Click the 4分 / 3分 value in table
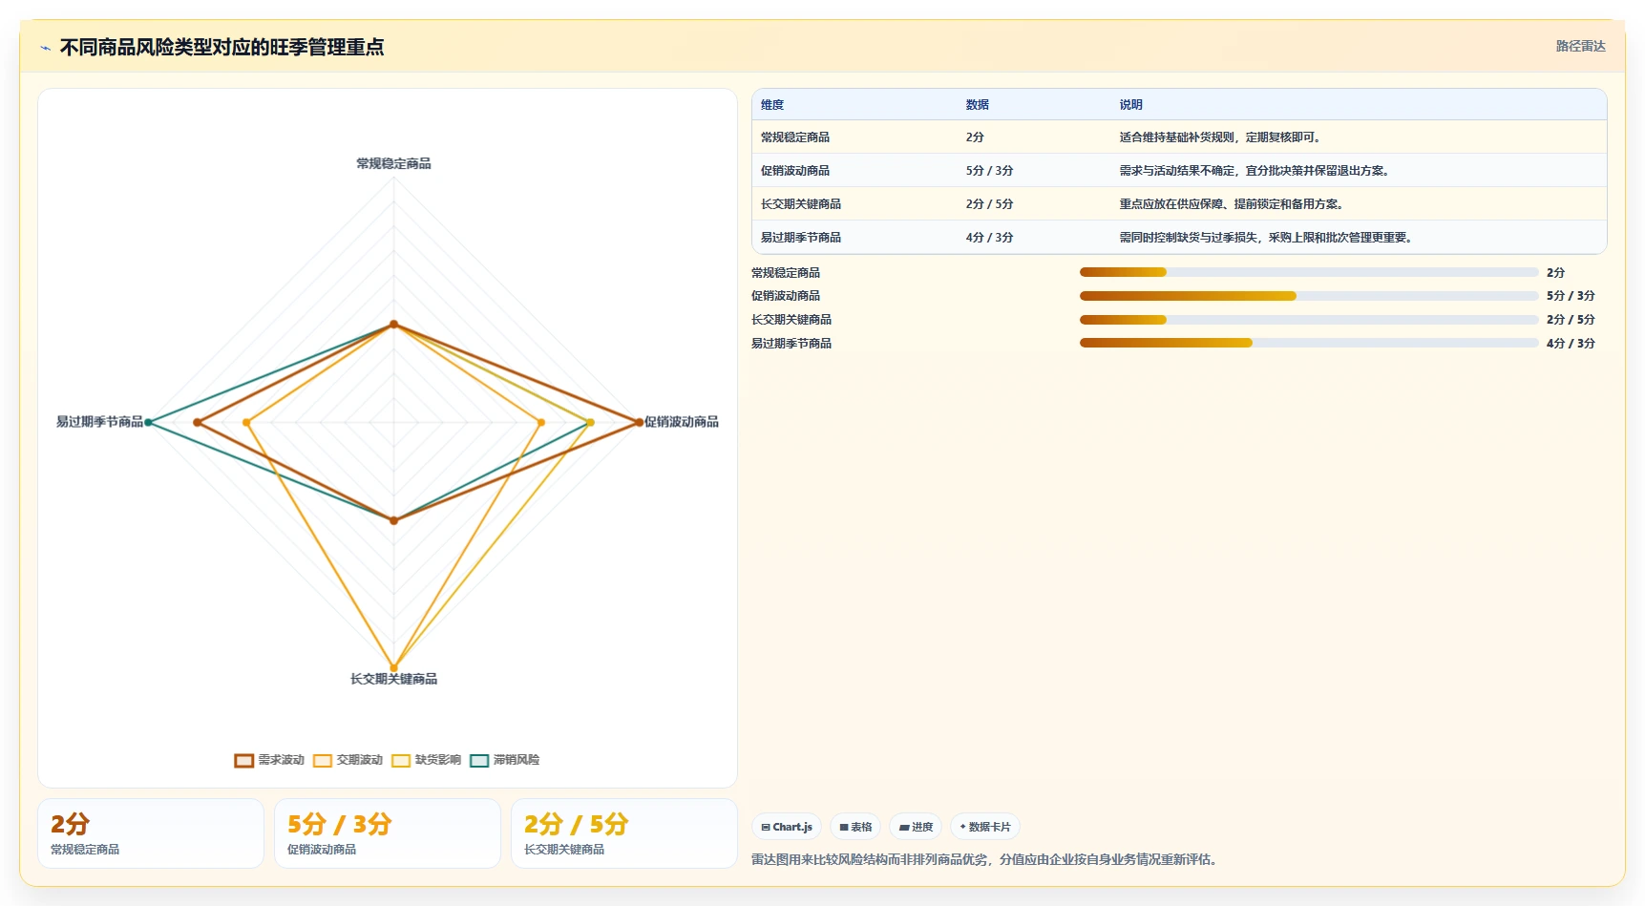The image size is (1645, 906). pos(989,238)
